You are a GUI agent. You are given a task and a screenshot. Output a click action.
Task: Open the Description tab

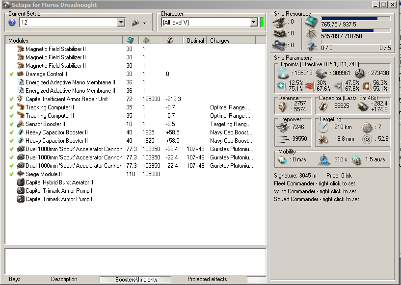[64, 279]
